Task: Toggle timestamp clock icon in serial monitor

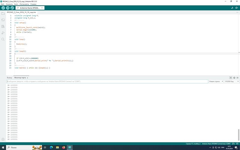Action: (234, 78)
